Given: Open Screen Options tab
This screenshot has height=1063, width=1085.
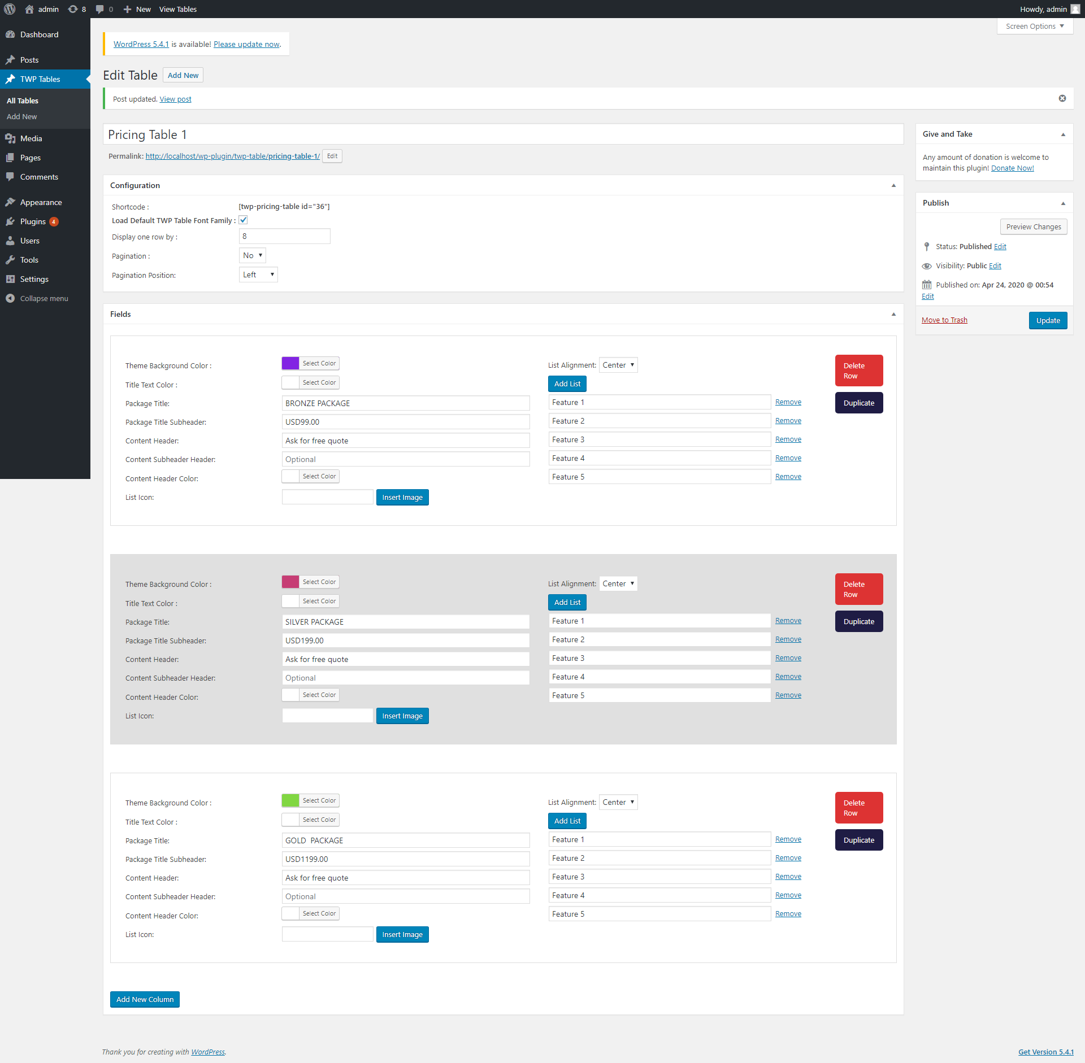Looking at the screenshot, I should (x=1035, y=26).
